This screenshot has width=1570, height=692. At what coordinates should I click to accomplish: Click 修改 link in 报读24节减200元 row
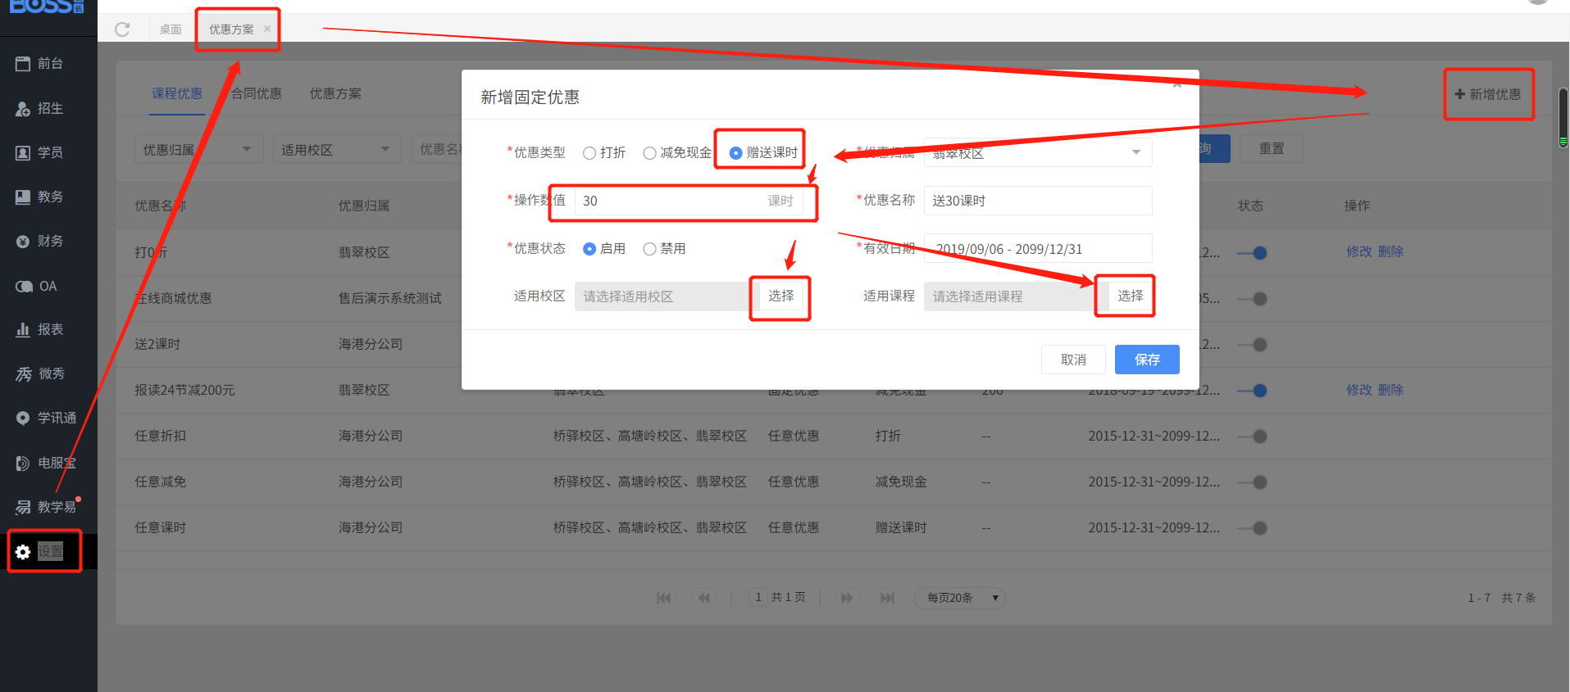coord(1358,390)
